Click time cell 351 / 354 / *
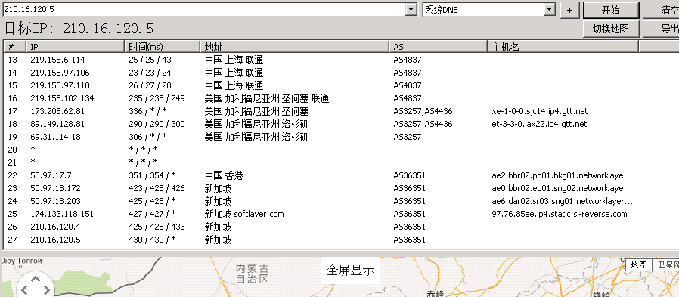679x297 pixels. pos(153,175)
